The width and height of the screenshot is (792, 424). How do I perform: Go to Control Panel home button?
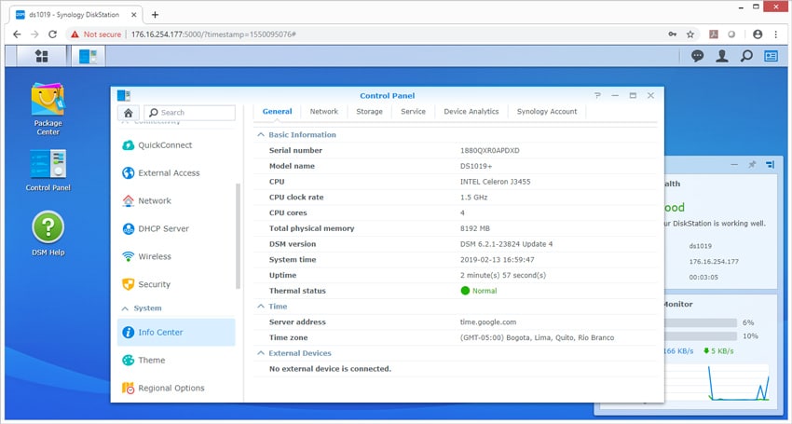tap(129, 113)
